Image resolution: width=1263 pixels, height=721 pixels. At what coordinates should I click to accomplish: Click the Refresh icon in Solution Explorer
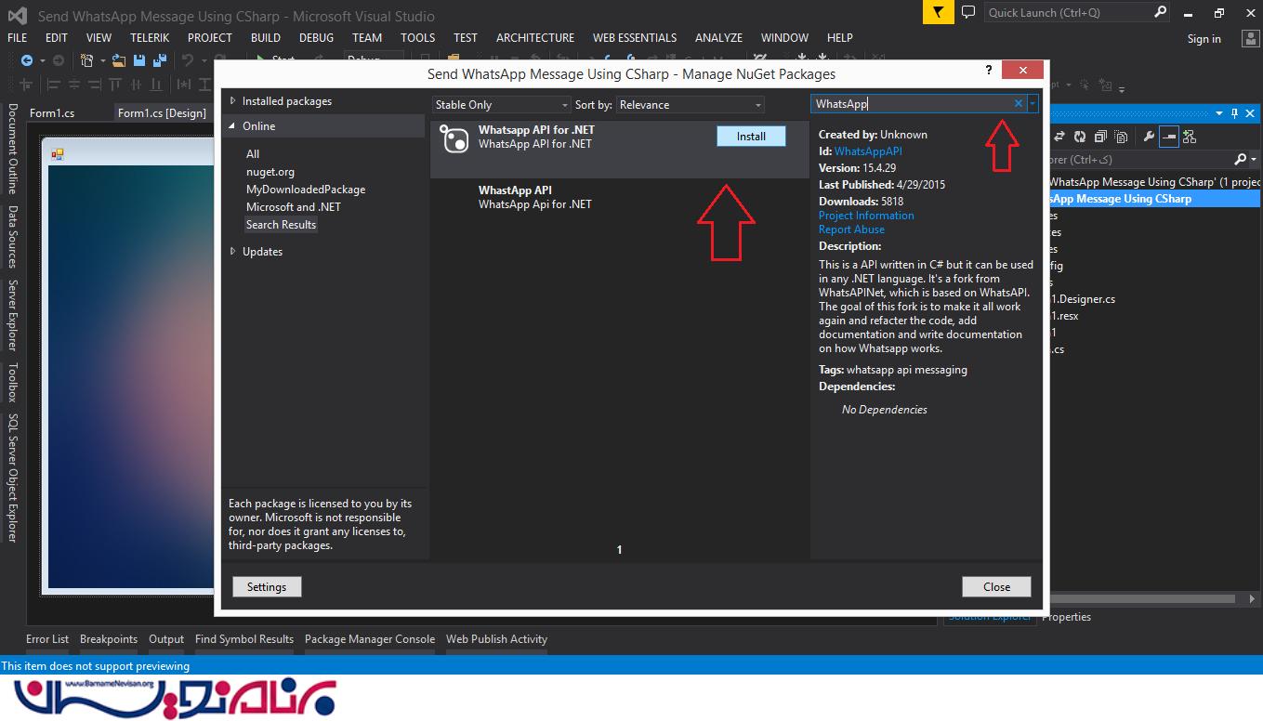click(x=1079, y=138)
